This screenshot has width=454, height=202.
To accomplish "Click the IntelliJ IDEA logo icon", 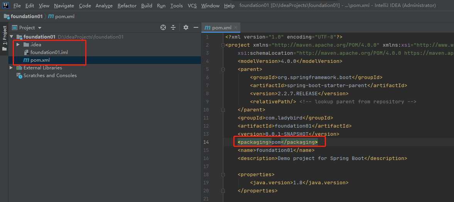I will pyautogui.click(x=6, y=5).
